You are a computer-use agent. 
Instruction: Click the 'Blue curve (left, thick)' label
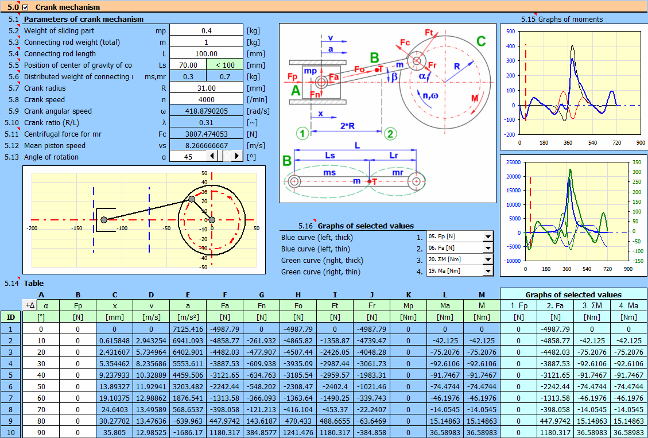coord(317,237)
